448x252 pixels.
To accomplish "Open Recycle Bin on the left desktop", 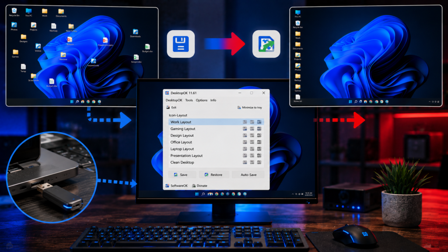I will click(x=14, y=12).
